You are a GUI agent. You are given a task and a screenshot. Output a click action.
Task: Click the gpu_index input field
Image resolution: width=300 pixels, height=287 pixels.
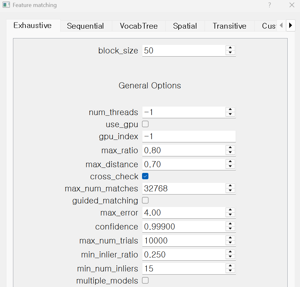tap(189, 137)
